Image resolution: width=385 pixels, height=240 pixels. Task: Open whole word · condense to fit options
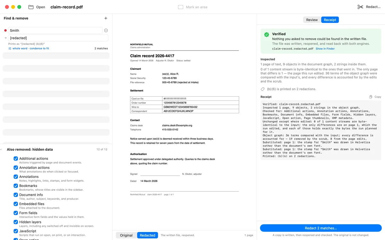[x=31, y=49]
